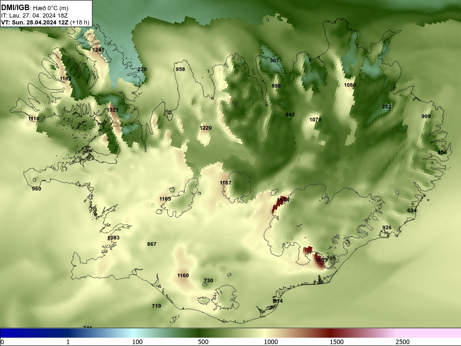Screen dimensions: 461x346
Task: Click the '(+18 h)' forecast offset text
Action: point(80,22)
